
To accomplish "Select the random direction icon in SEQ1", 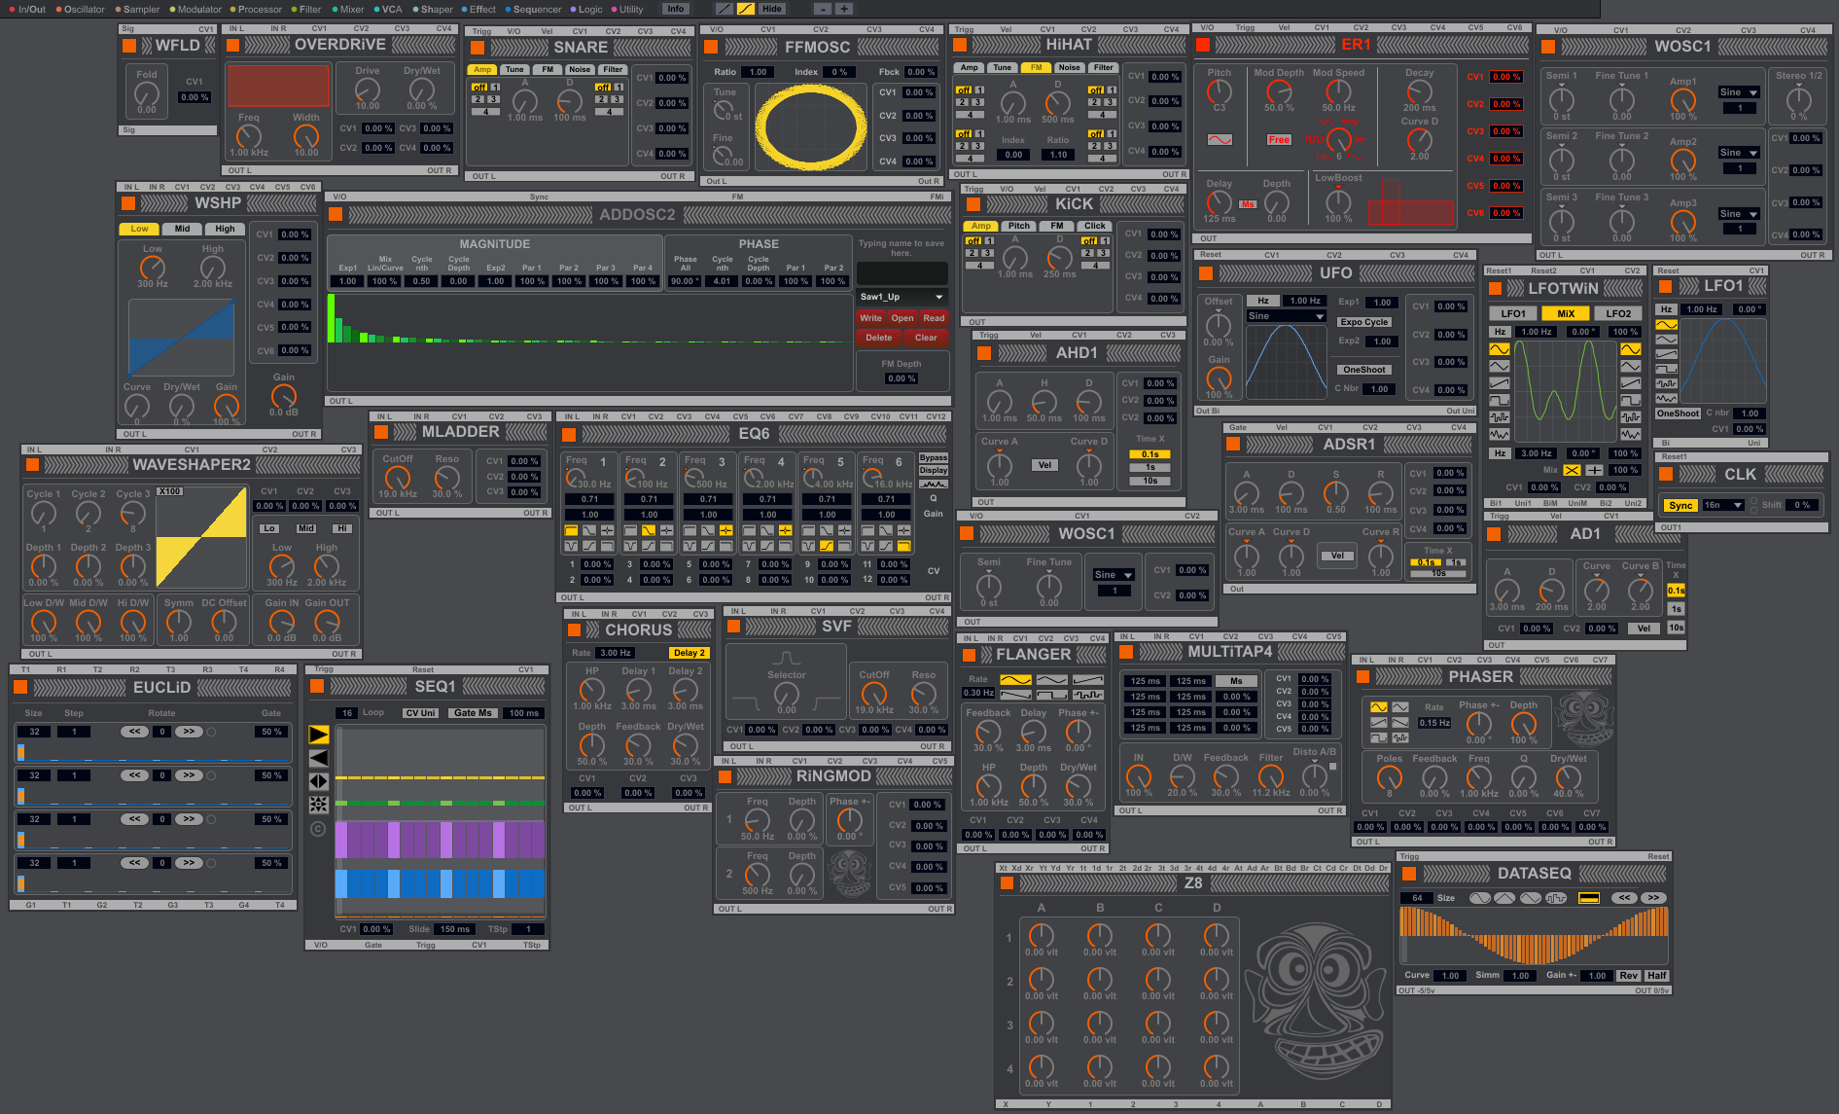I will coord(319,805).
